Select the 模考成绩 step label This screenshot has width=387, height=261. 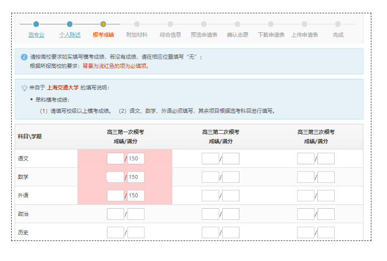pyautogui.click(x=103, y=35)
